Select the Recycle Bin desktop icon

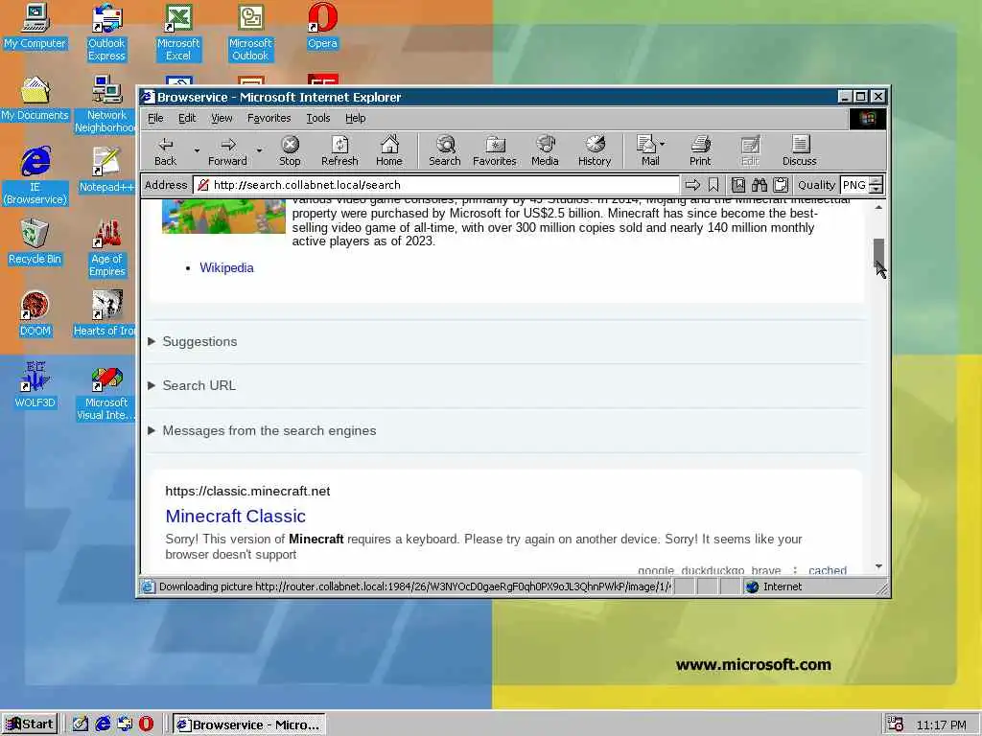35,242
